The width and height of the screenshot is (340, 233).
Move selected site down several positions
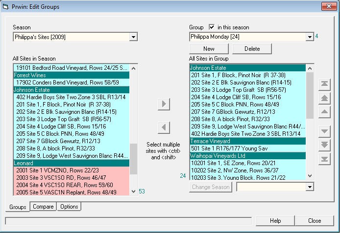[324, 145]
